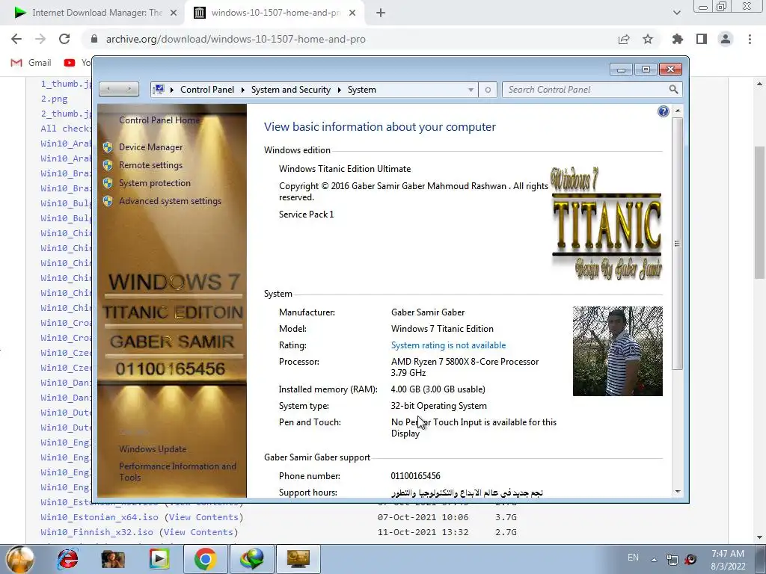Click Chrome's forward arrow
Viewport: 766px width, 574px height.
point(40,39)
